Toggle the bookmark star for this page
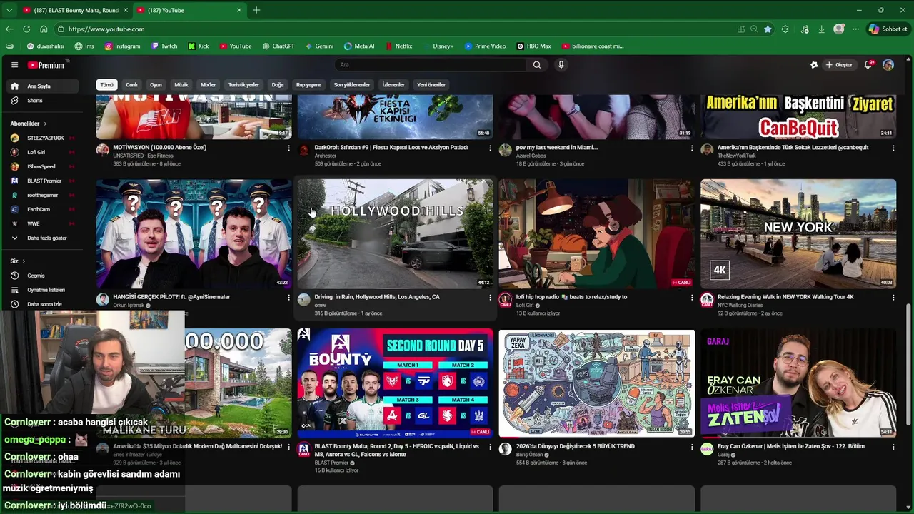The width and height of the screenshot is (914, 514). [768, 29]
